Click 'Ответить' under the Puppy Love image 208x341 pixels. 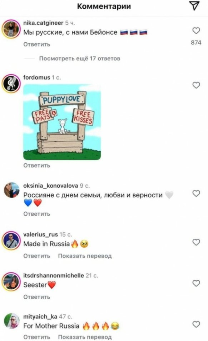click(37, 165)
